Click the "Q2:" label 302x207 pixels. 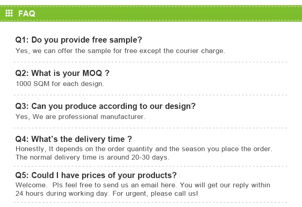[x=22, y=73]
